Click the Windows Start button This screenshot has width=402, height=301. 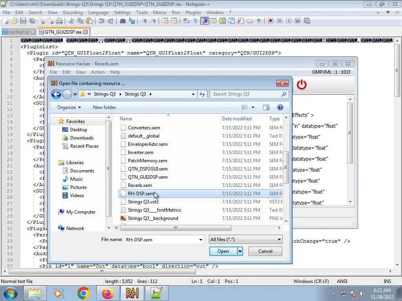tap(10, 293)
